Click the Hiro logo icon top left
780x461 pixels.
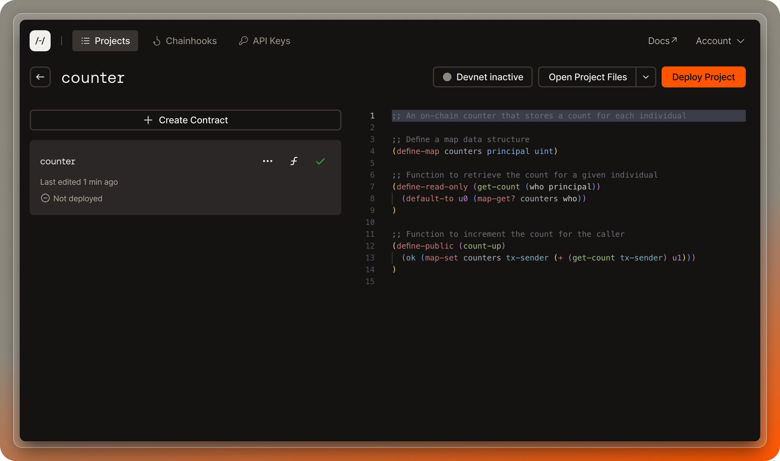coord(40,41)
